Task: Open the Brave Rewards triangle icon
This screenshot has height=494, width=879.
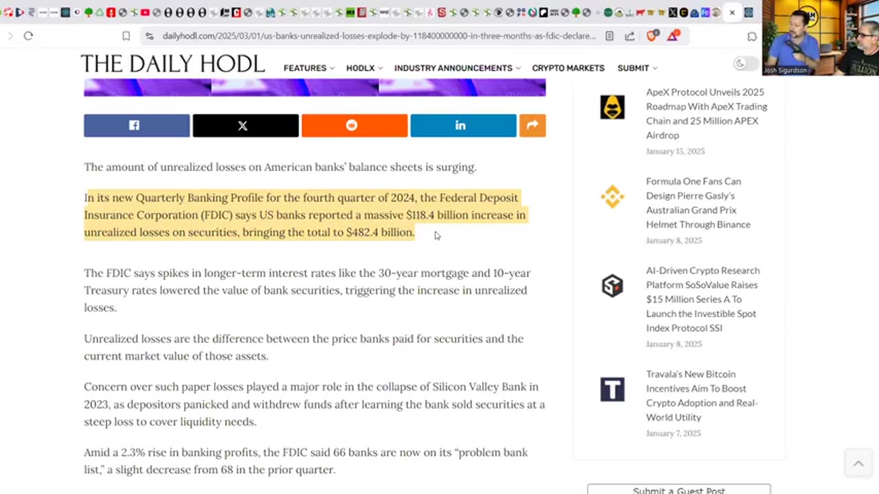Action: 673,36
